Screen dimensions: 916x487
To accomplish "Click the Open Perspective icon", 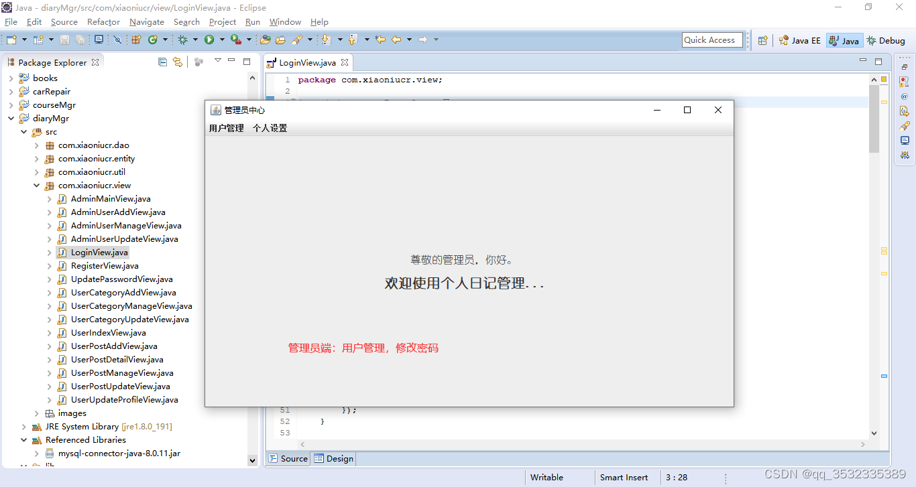I will [x=762, y=40].
